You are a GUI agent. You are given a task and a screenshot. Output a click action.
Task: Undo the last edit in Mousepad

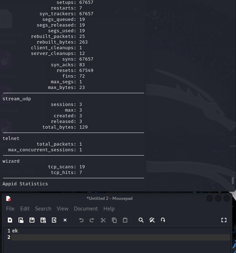(81, 220)
